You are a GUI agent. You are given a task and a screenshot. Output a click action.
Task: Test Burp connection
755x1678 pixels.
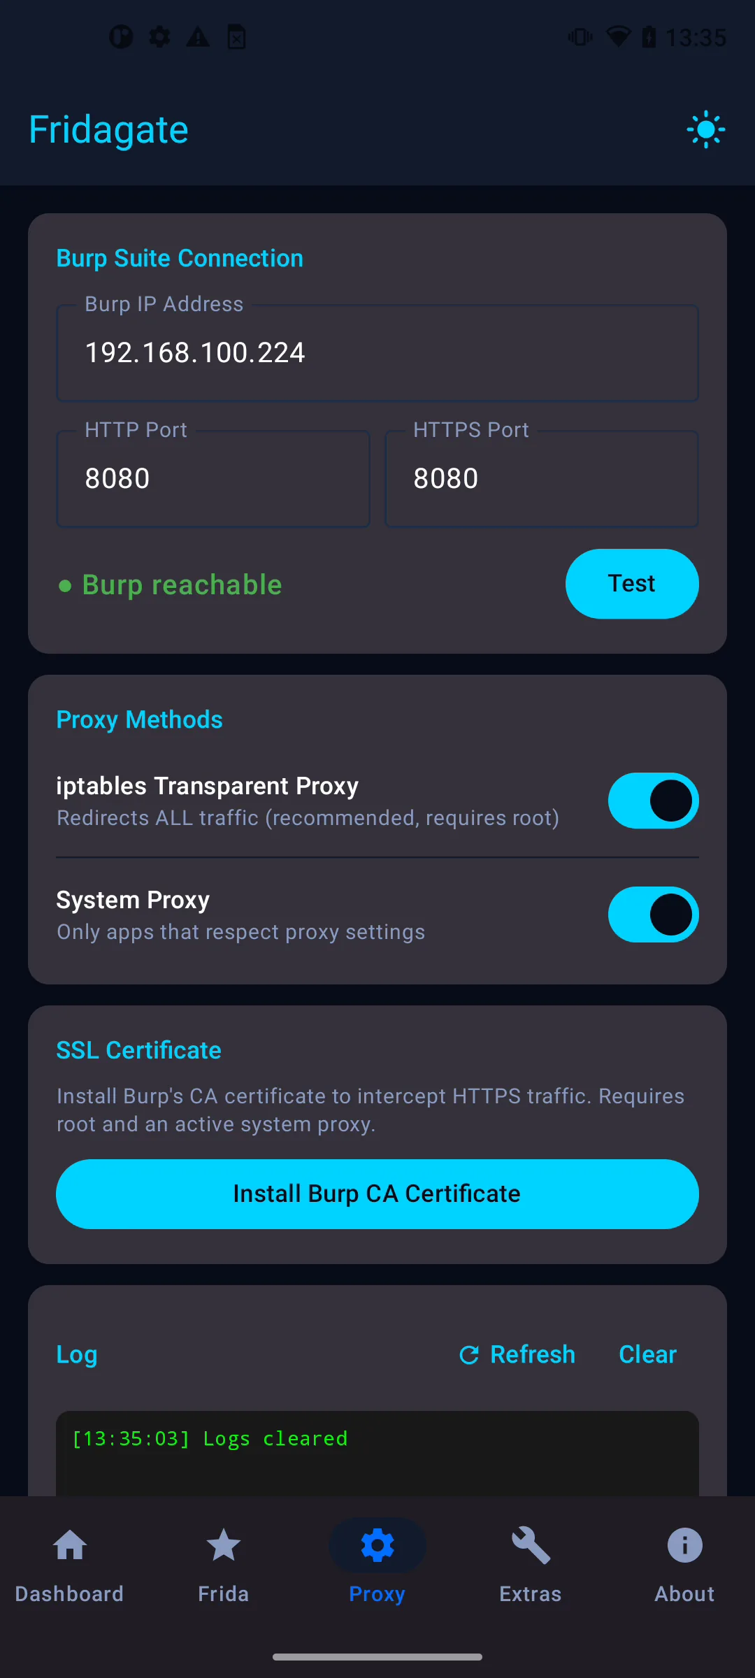point(632,584)
